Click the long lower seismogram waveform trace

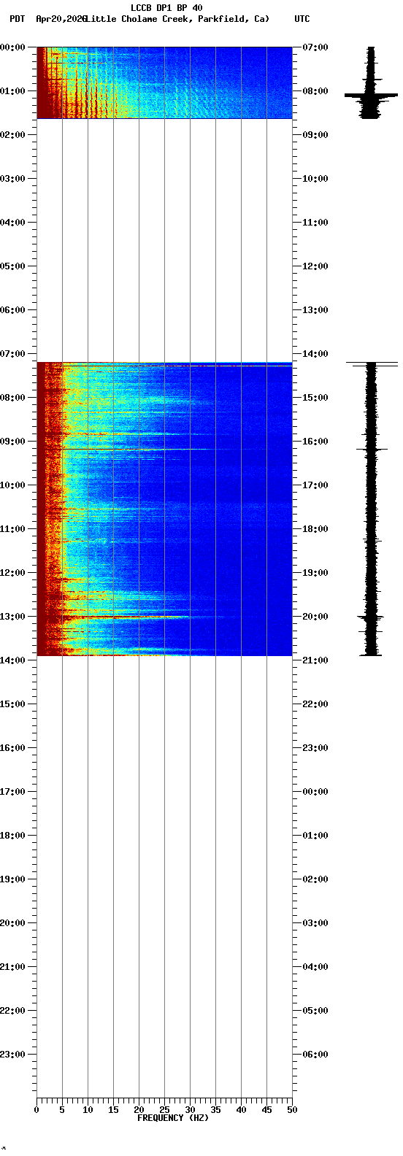(372, 509)
